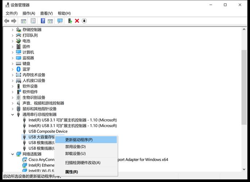Image resolution: width=250 pixels, height=182 pixels.
Task: Open the 文件(F) menu
Action: click(12, 13)
